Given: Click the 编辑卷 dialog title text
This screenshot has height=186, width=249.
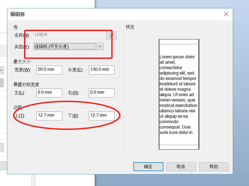Looking at the screenshot, I should point(18,14).
